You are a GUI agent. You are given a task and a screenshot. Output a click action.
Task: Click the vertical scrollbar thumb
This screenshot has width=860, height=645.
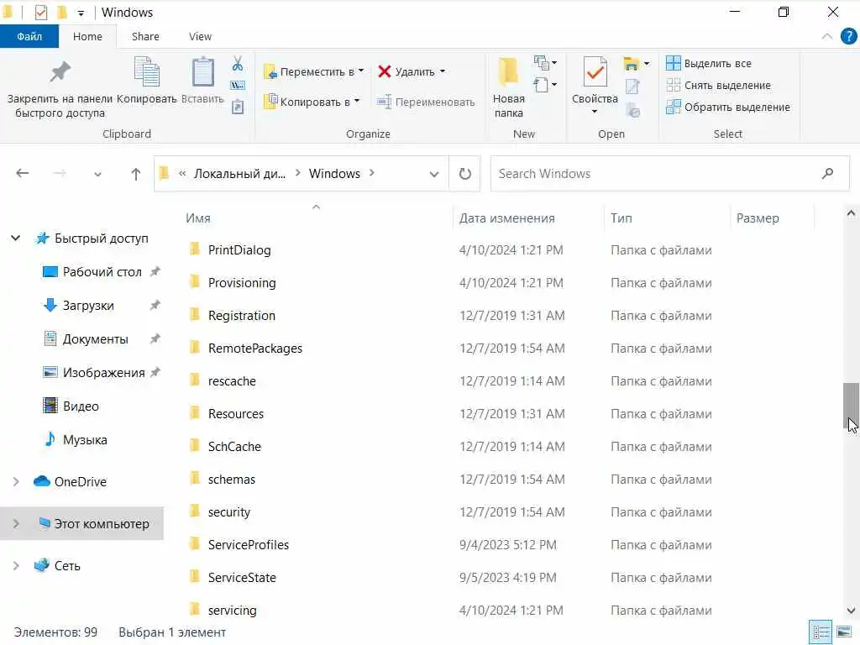tap(851, 406)
